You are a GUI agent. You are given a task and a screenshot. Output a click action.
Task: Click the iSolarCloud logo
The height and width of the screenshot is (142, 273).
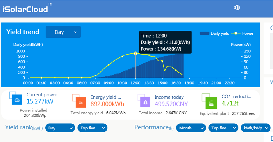pyautogui.click(x=27, y=8)
